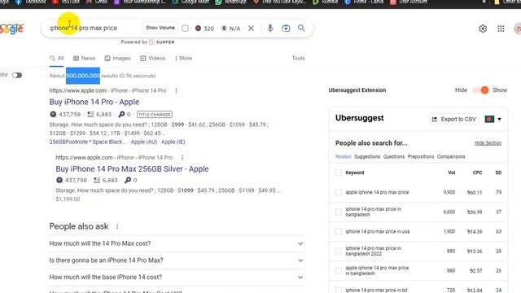Click traffic icon showing 437,798 in first result
This screenshot has height=293, width=521.
(x=53, y=114)
